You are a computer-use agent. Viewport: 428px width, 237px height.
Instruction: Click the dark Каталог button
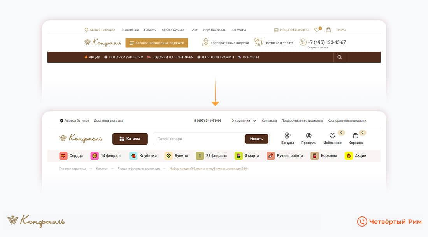(x=130, y=139)
